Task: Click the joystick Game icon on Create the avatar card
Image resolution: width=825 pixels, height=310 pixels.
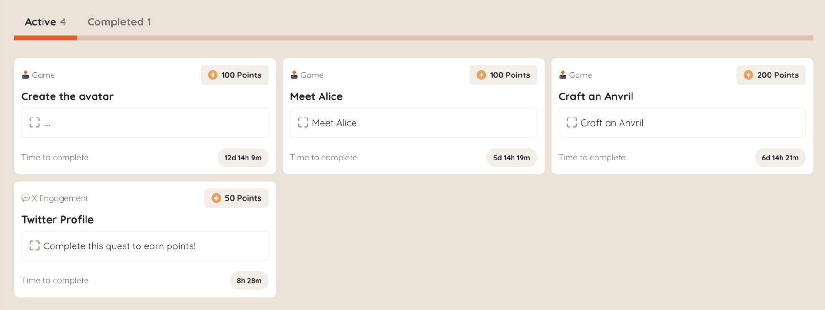Action: click(x=25, y=75)
